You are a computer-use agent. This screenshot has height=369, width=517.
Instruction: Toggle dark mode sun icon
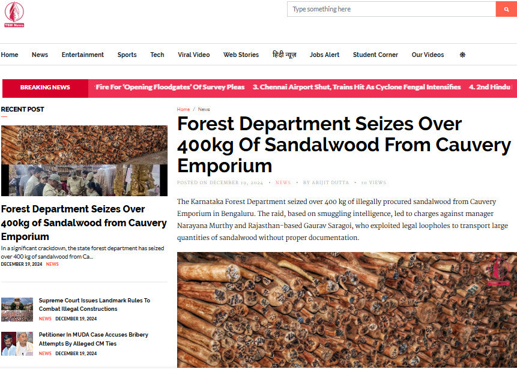[x=462, y=55]
